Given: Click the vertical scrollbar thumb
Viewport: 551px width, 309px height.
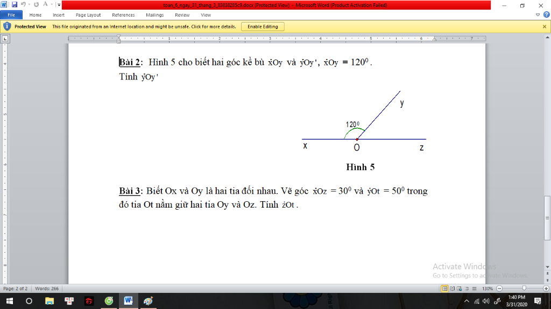Looking at the screenshot, I should click(x=547, y=218).
